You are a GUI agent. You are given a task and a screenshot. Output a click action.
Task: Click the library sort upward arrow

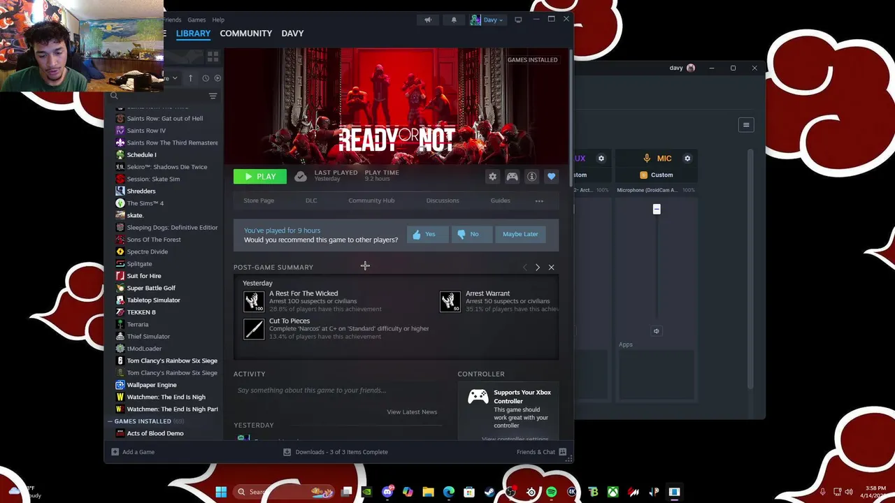point(190,78)
